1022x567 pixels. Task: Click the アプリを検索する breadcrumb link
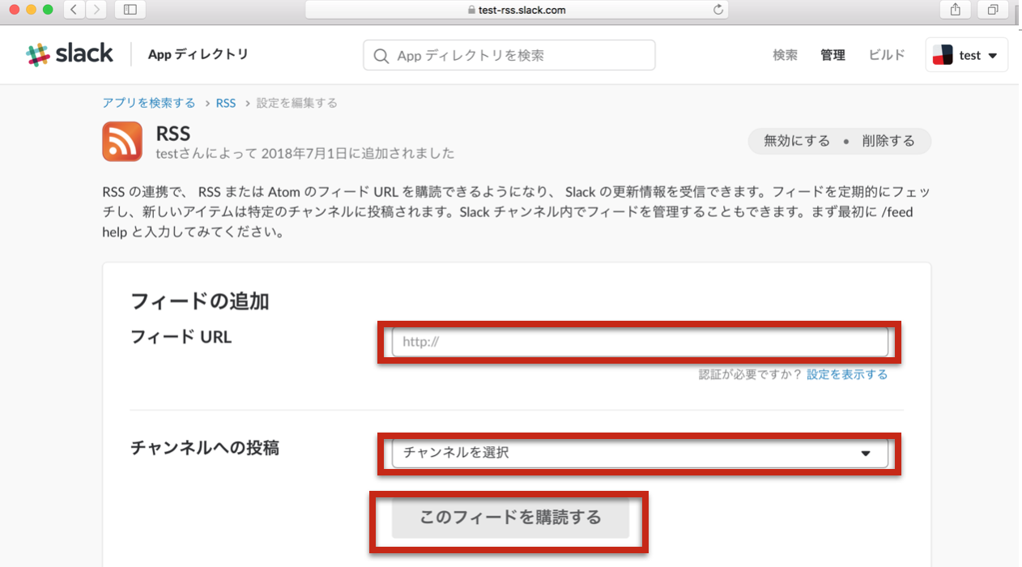point(148,103)
